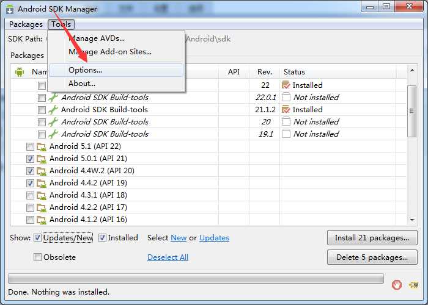Viewport: 428px width, 305px height.
Task: Click the revision value 22.0.1
Action: pyautogui.click(x=265, y=98)
